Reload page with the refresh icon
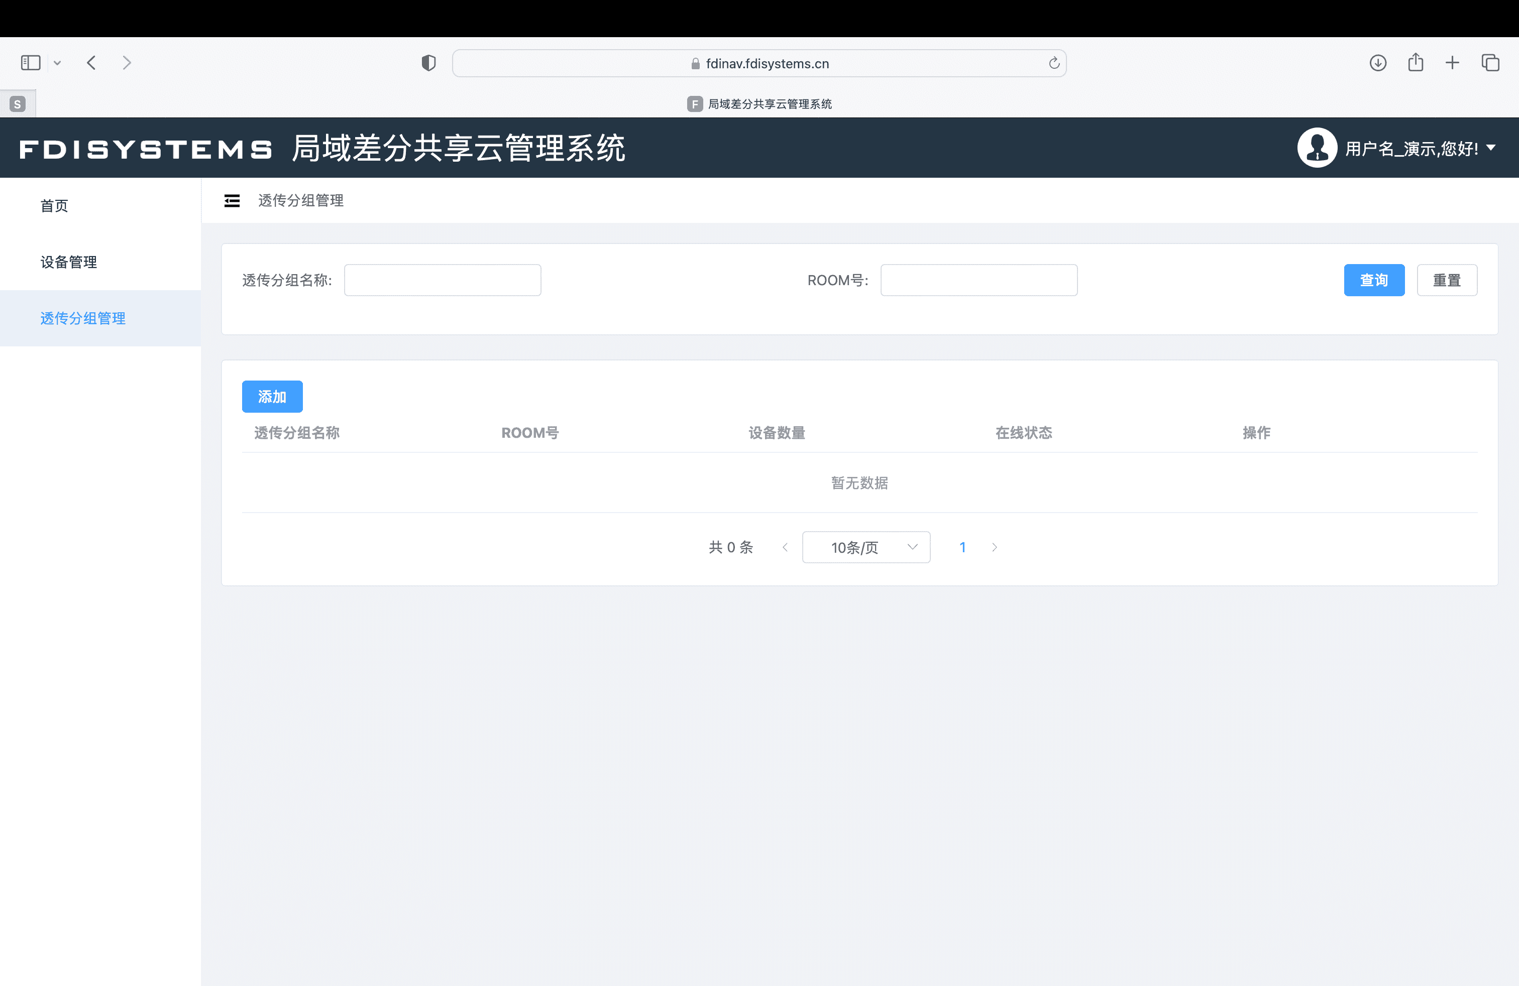This screenshot has height=986, width=1519. (x=1054, y=63)
